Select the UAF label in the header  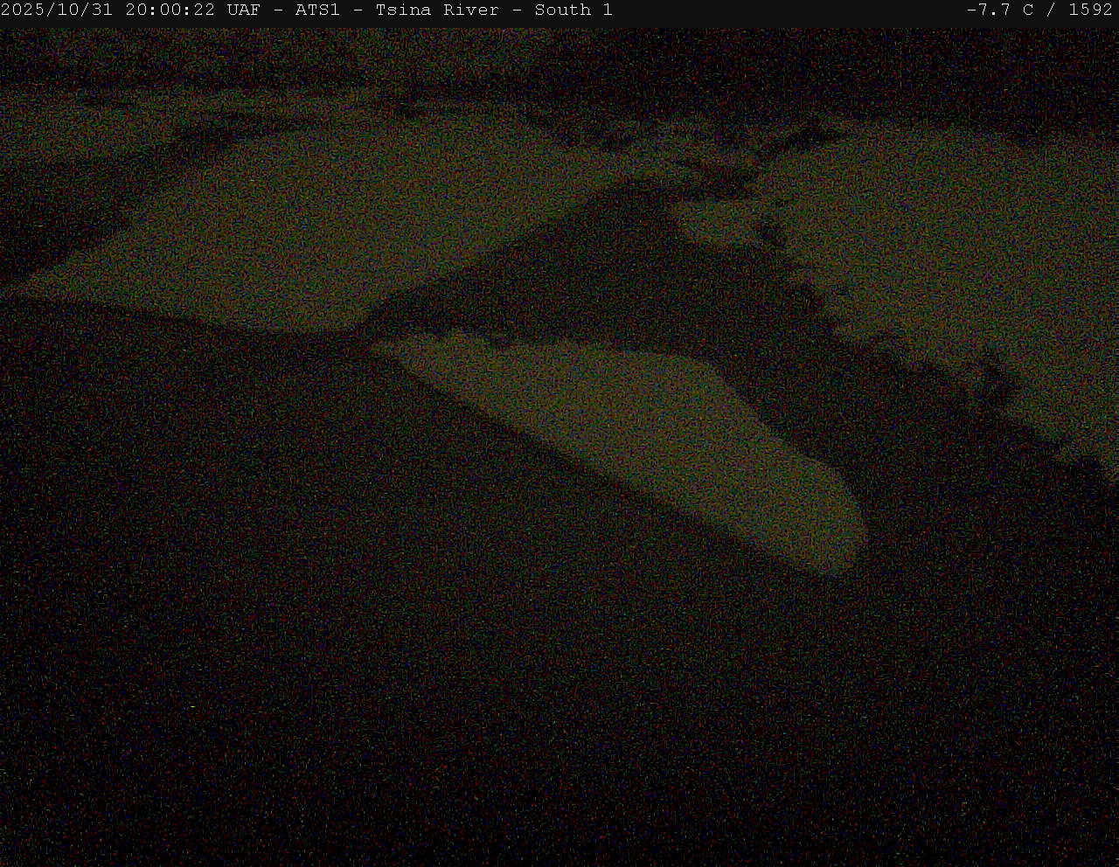pyautogui.click(x=245, y=10)
